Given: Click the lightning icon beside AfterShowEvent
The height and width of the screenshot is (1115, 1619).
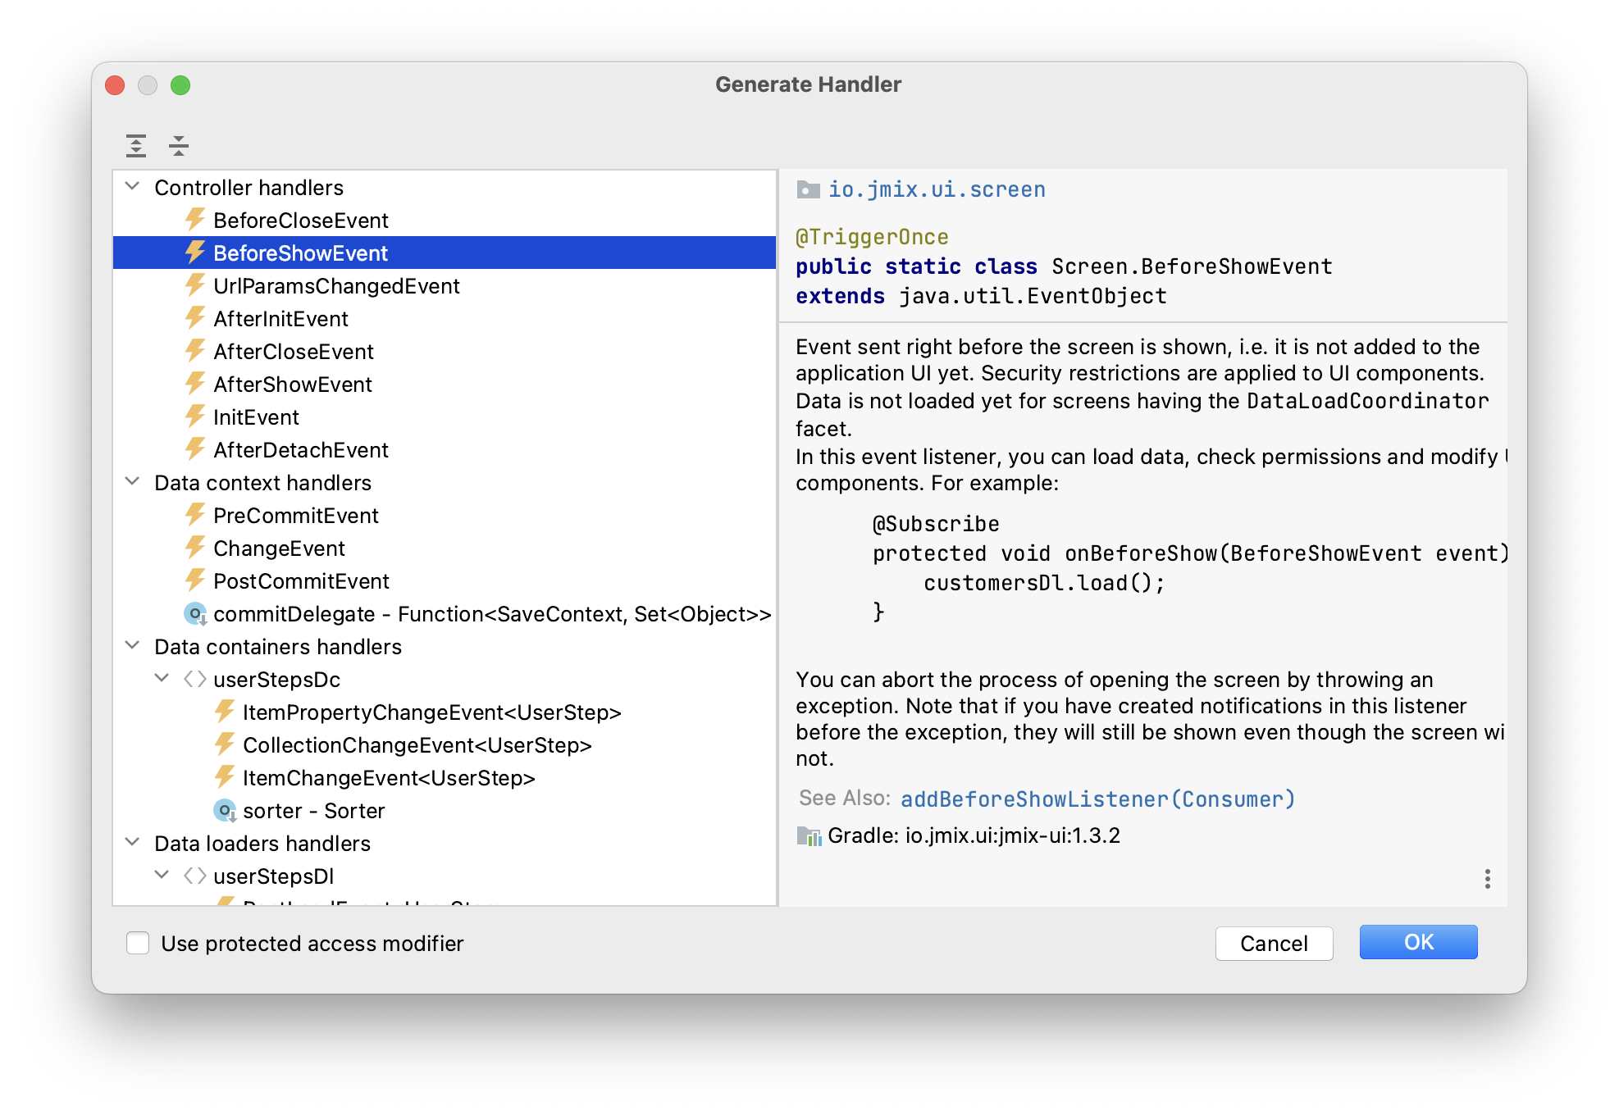Looking at the screenshot, I should coord(194,384).
